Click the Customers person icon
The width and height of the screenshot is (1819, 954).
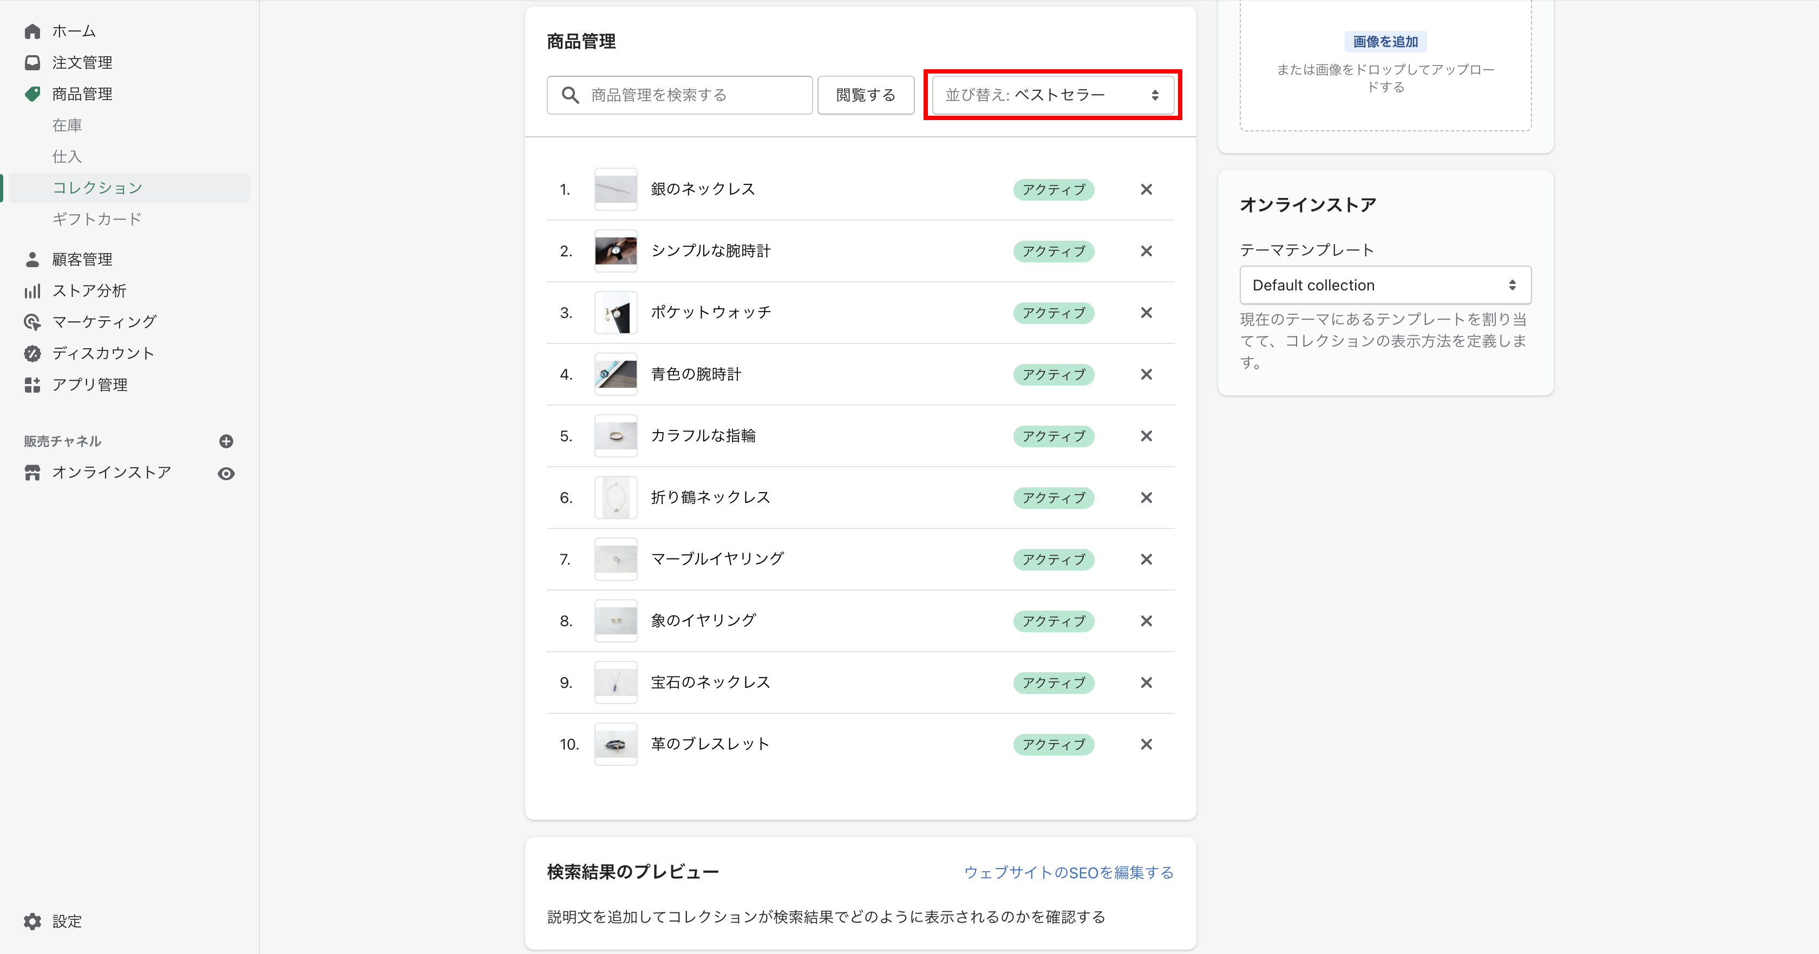coord(32,260)
